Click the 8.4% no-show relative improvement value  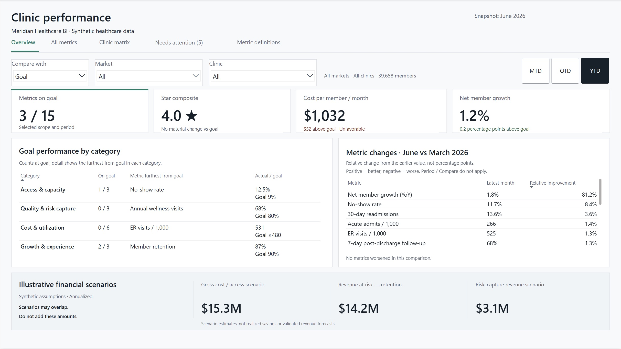click(x=591, y=204)
